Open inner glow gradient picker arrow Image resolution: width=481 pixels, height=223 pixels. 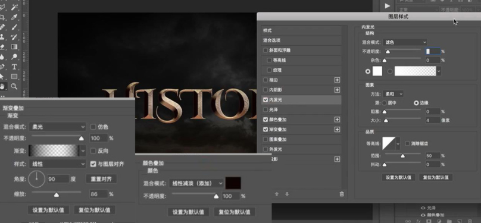(439, 71)
